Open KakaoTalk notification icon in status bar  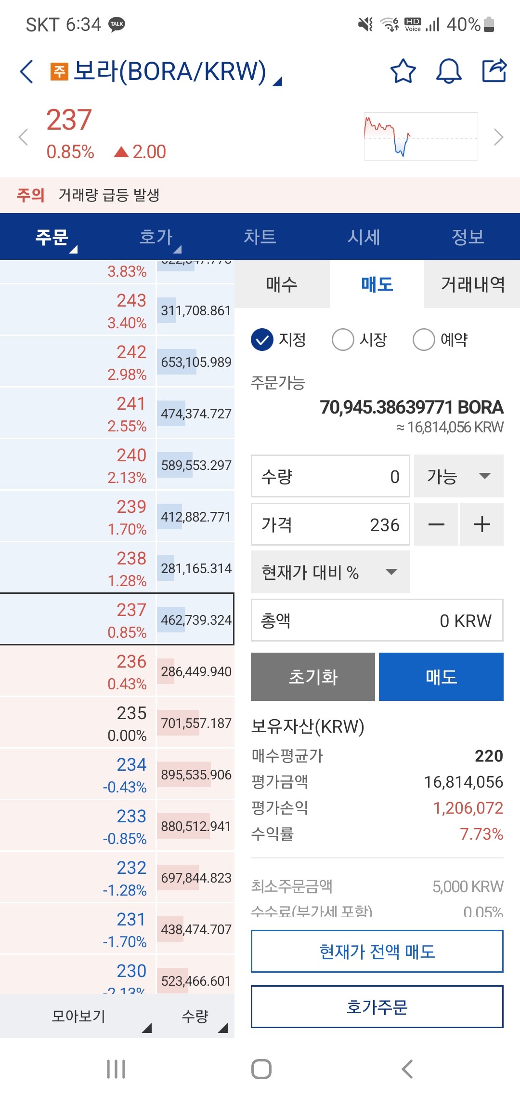117,24
